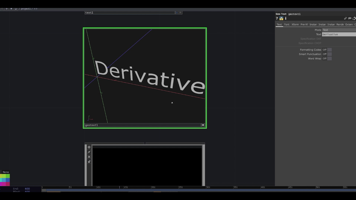356x200 pixels.
Task: Switch to the Render parameter tab
Action: [x=340, y=24]
